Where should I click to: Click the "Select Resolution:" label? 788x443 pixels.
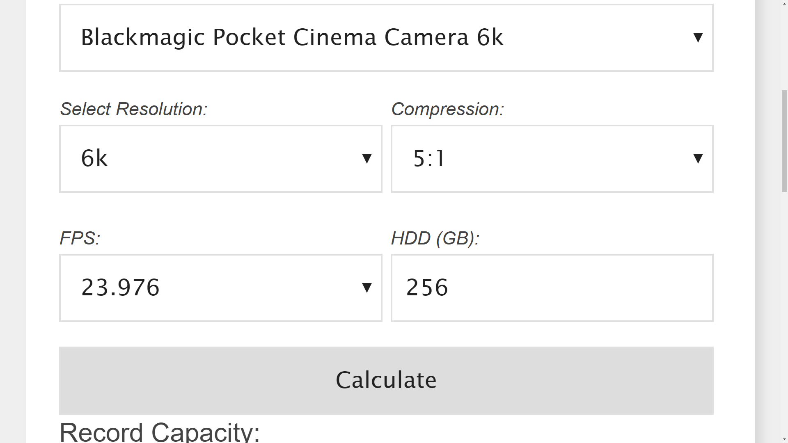pyautogui.click(x=134, y=109)
